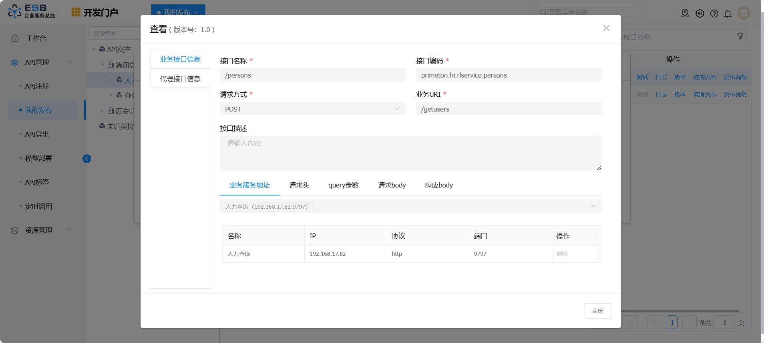Click the AI assistant icon in header

[700, 14]
